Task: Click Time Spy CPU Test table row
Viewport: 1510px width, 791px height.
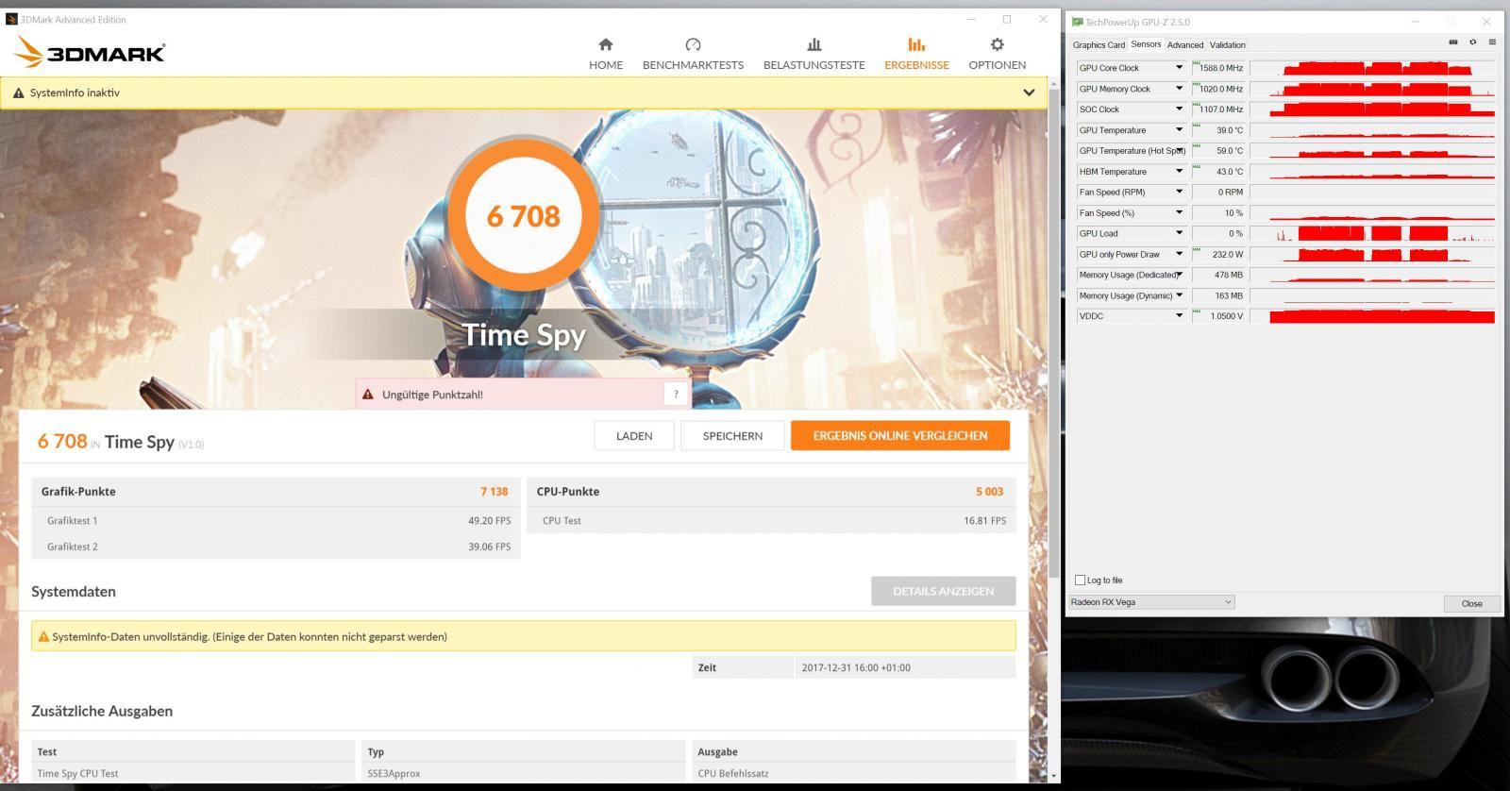Action: tap(524, 773)
